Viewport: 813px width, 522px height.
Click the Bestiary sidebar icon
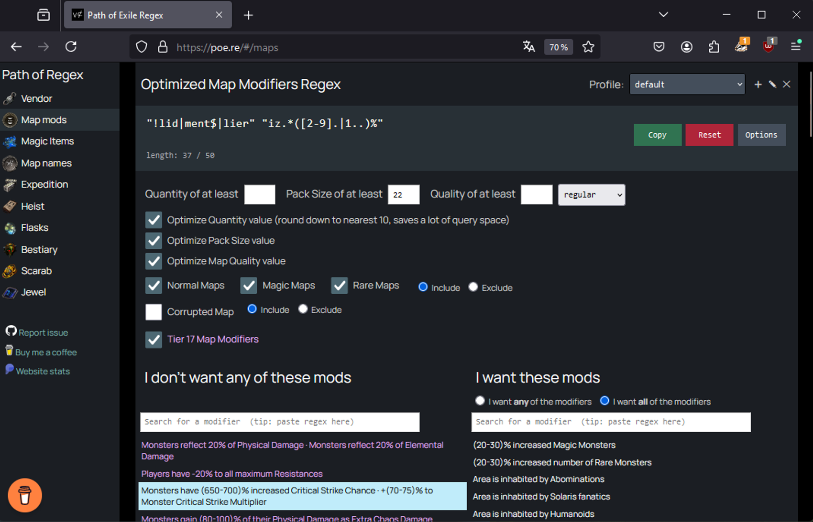pos(10,250)
